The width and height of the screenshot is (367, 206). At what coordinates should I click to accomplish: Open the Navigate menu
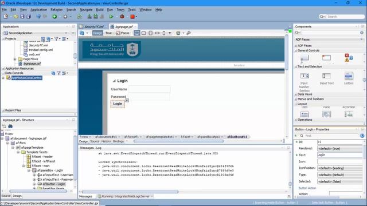(x=86, y=10)
